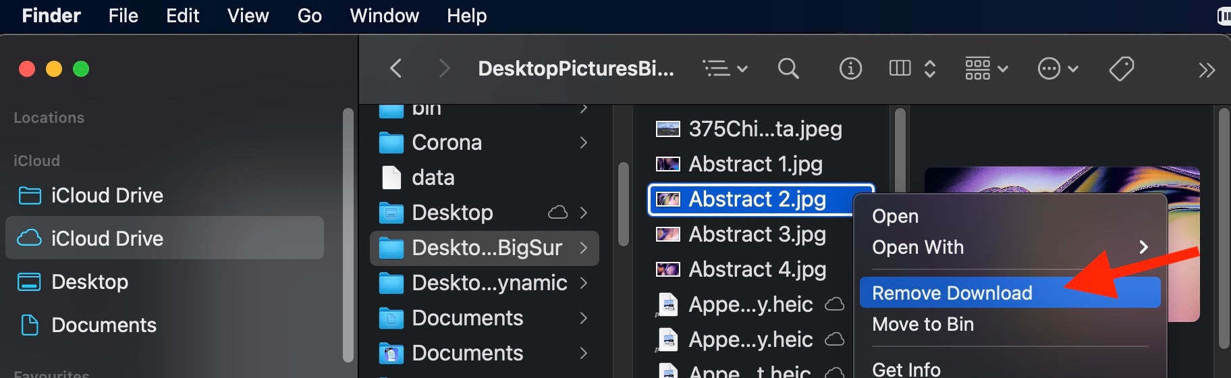Open the list view options dropdown
This screenshot has width=1231, height=378.
(725, 68)
